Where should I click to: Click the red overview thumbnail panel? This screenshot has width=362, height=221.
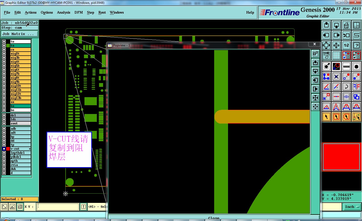(342, 157)
